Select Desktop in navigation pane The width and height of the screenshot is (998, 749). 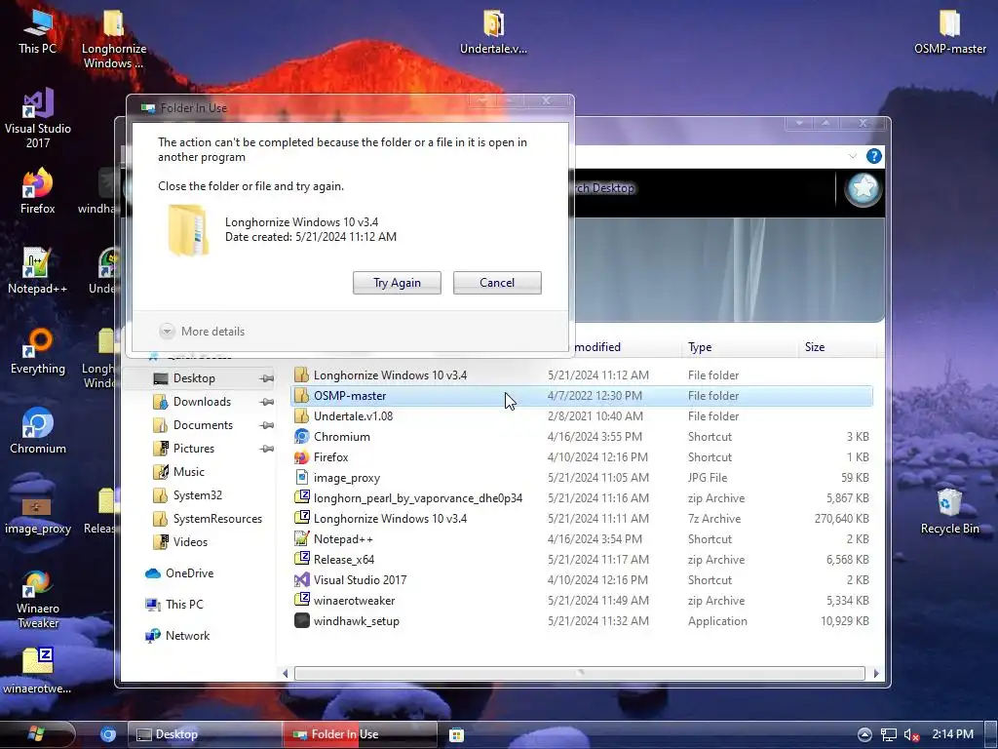[x=199, y=378]
